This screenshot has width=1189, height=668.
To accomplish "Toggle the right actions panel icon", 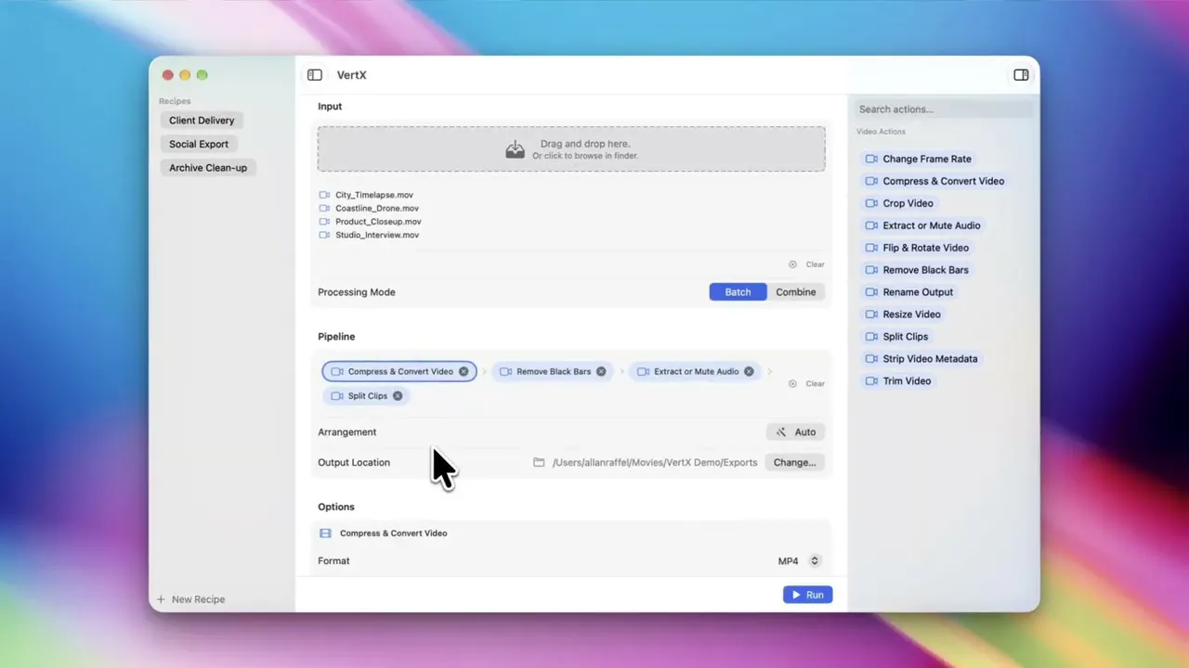I will click(1021, 75).
